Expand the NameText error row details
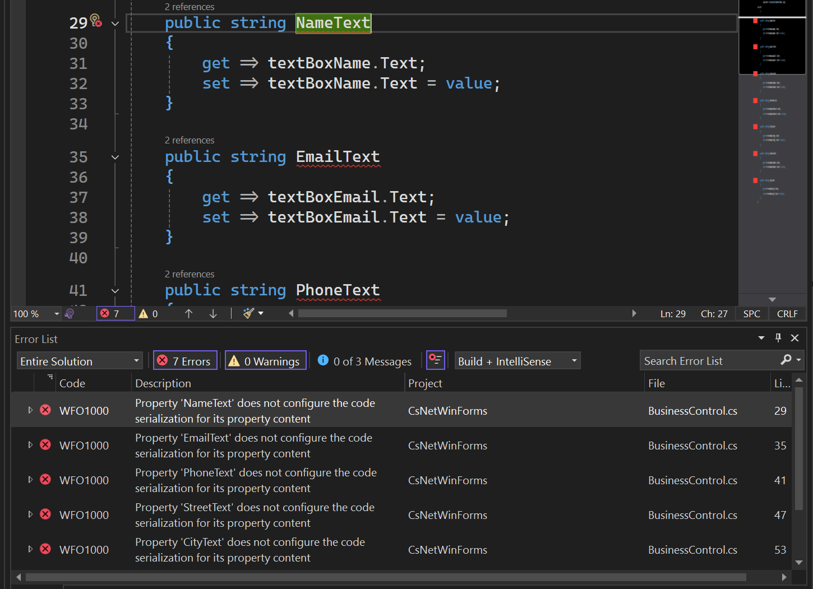 (x=30, y=410)
